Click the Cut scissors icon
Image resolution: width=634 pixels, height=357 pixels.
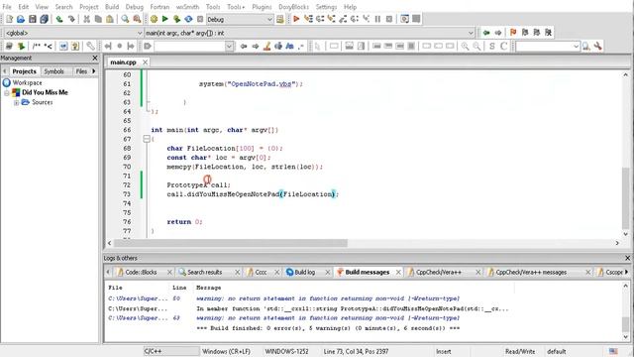tap(86, 19)
